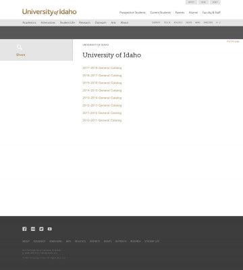Open the Diversity link in the footer

(x=94, y=241)
